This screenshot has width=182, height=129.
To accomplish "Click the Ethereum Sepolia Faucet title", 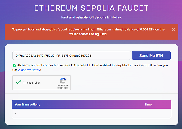I will coord(91,8).
